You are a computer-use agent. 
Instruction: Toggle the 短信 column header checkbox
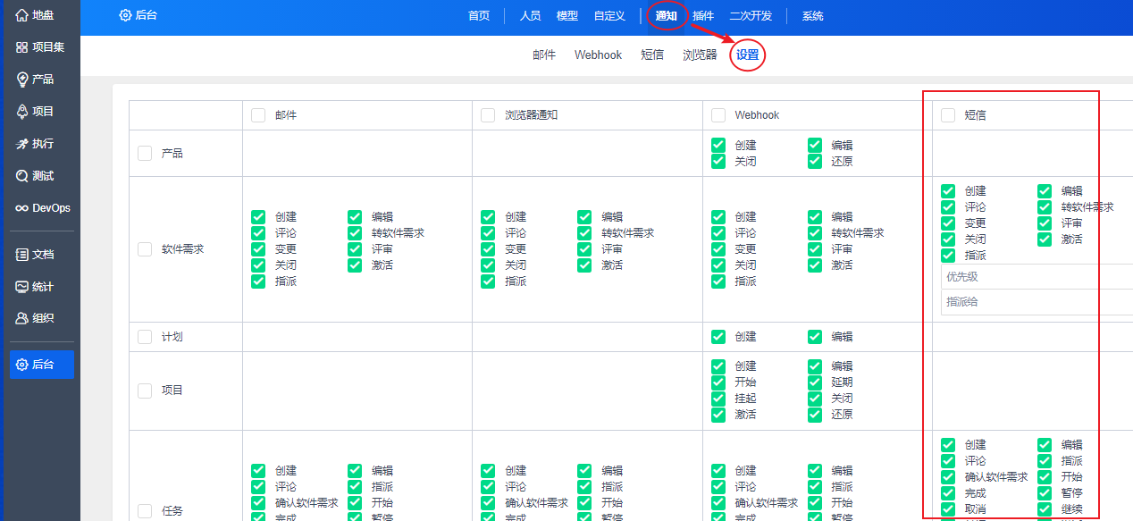coord(948,115)
